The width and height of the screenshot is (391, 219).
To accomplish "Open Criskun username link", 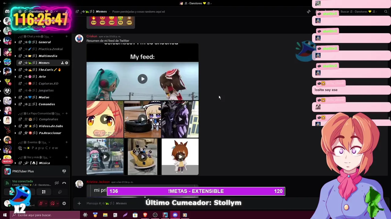I will click(x=92, y=36).
